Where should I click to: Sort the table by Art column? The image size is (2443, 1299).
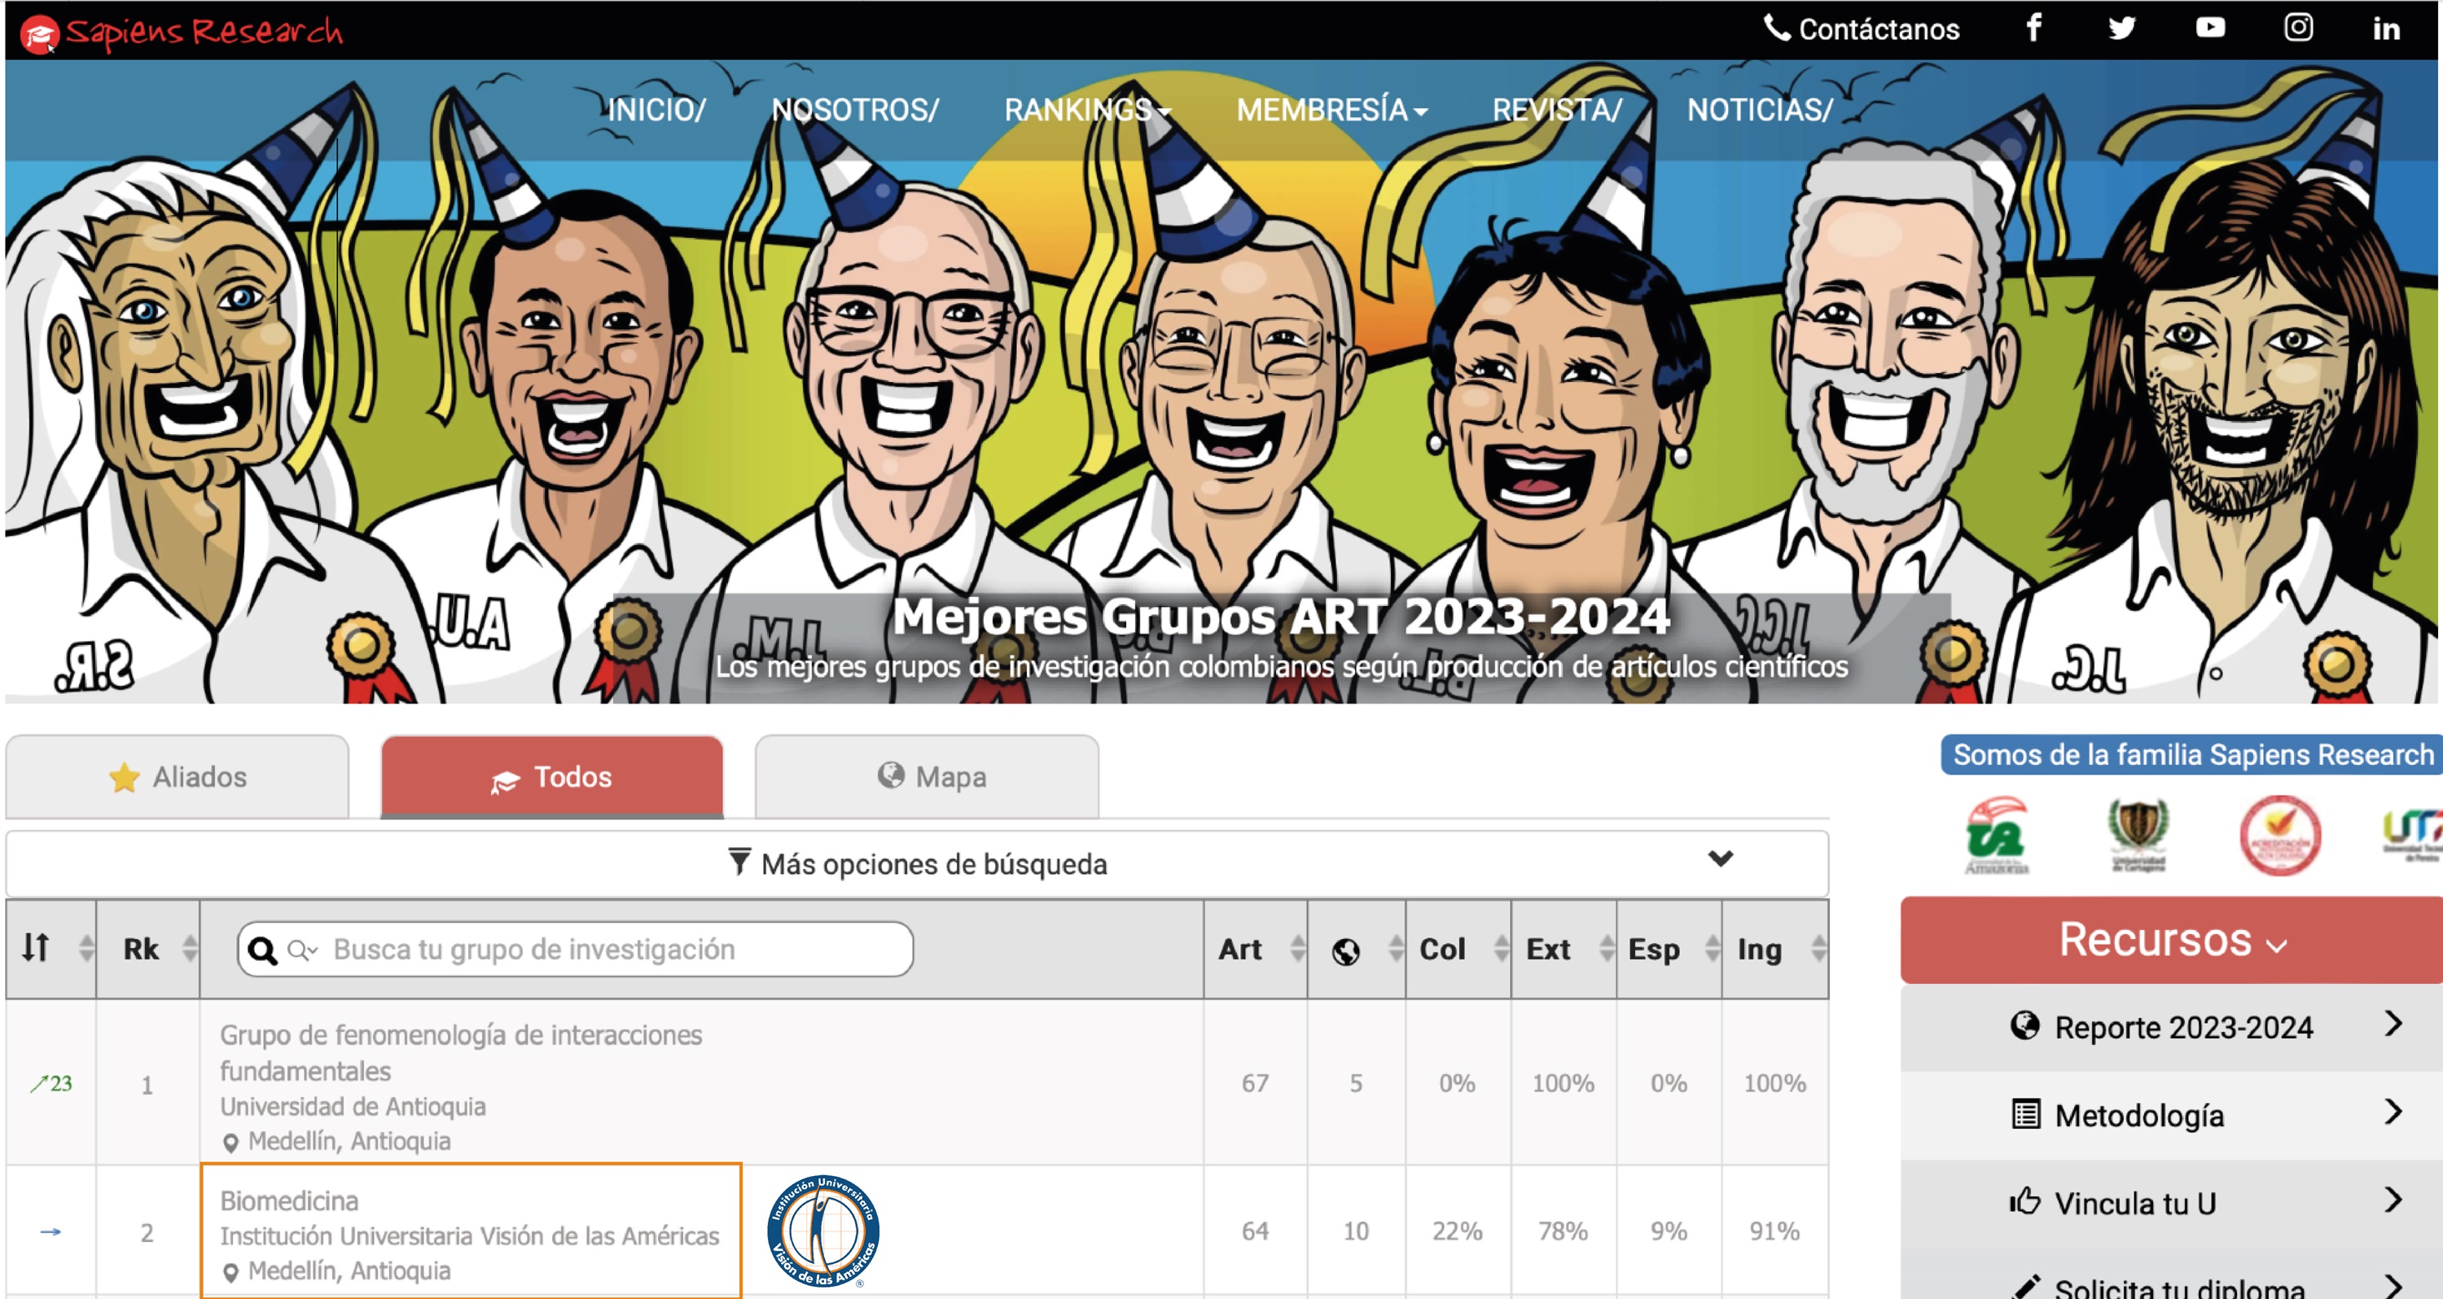[x=1256, y=948]
